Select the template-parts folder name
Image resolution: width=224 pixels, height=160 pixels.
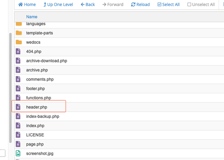(x=40, y=33)
